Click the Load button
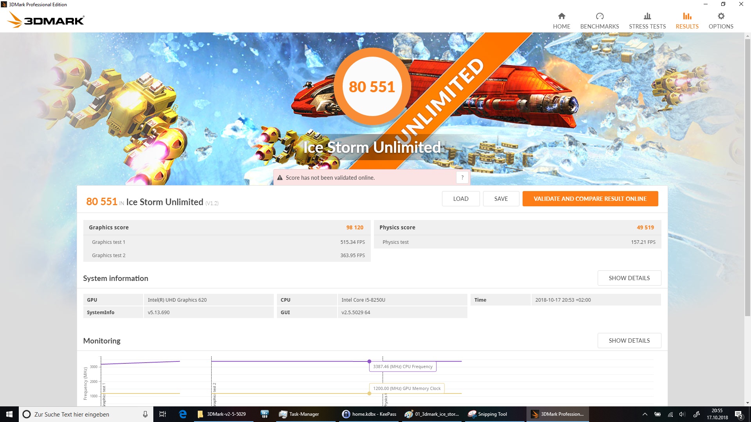 pyautogui.click(x=460, y=198)
